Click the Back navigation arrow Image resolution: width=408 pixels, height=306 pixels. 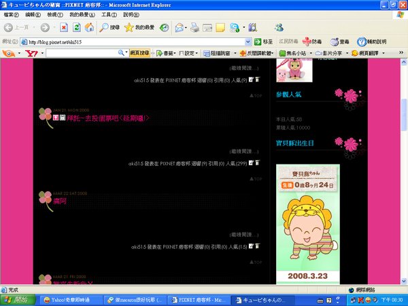(x=8, y=27)
